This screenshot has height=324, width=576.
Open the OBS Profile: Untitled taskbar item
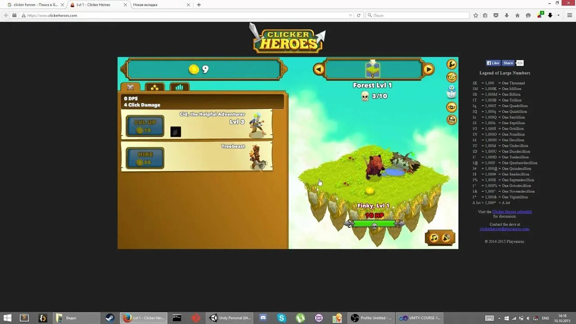pyautogui.click(x=372, y=318)
